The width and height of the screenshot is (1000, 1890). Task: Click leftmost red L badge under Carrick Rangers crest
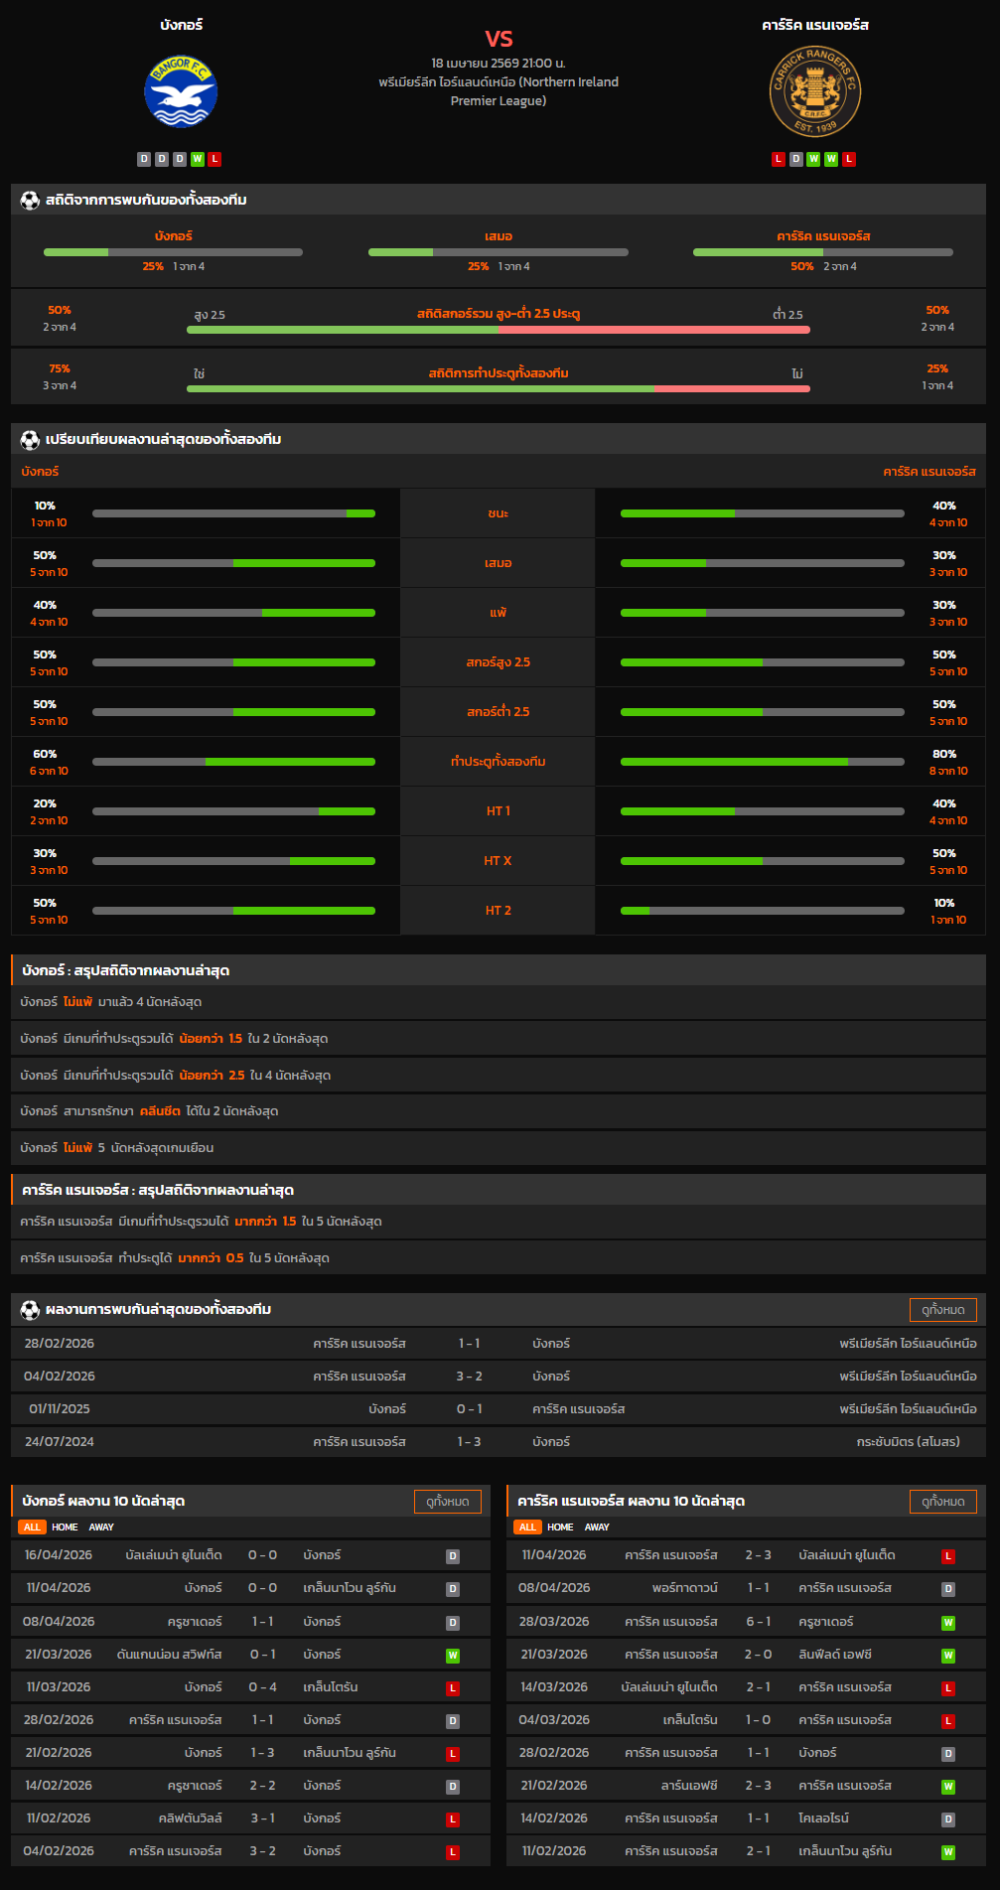(779, 159)
